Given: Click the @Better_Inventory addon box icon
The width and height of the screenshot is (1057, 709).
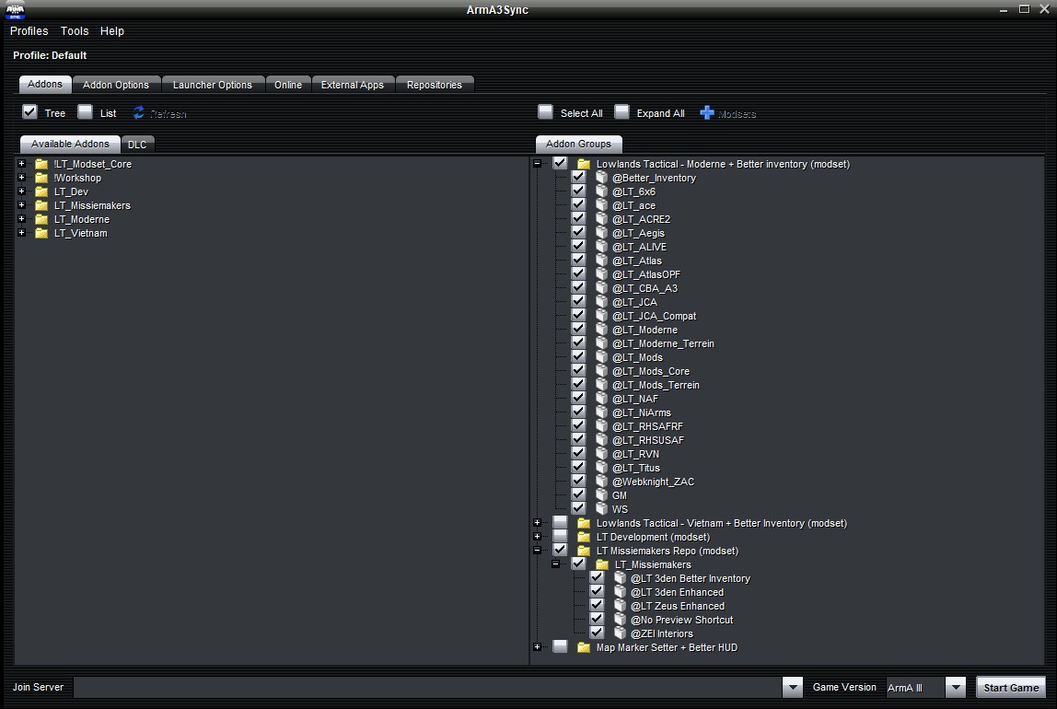Looking at the screenshot, I should (x=602, y=177).
